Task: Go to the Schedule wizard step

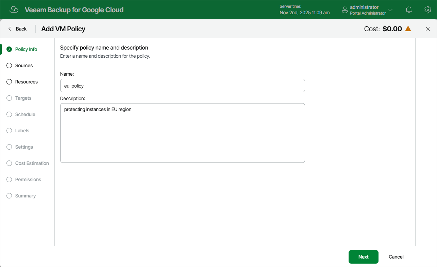Action: (x=25, y=114)
